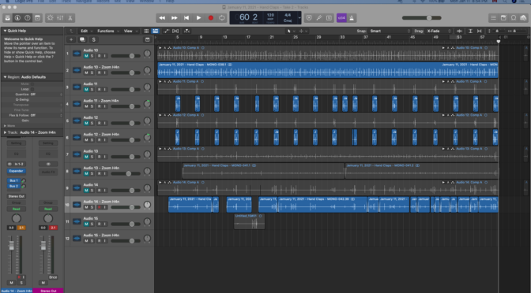Open the Editors scissors button
Image resolution: width=531 pixels, height=293 pixels.
(x=70, y=18)
